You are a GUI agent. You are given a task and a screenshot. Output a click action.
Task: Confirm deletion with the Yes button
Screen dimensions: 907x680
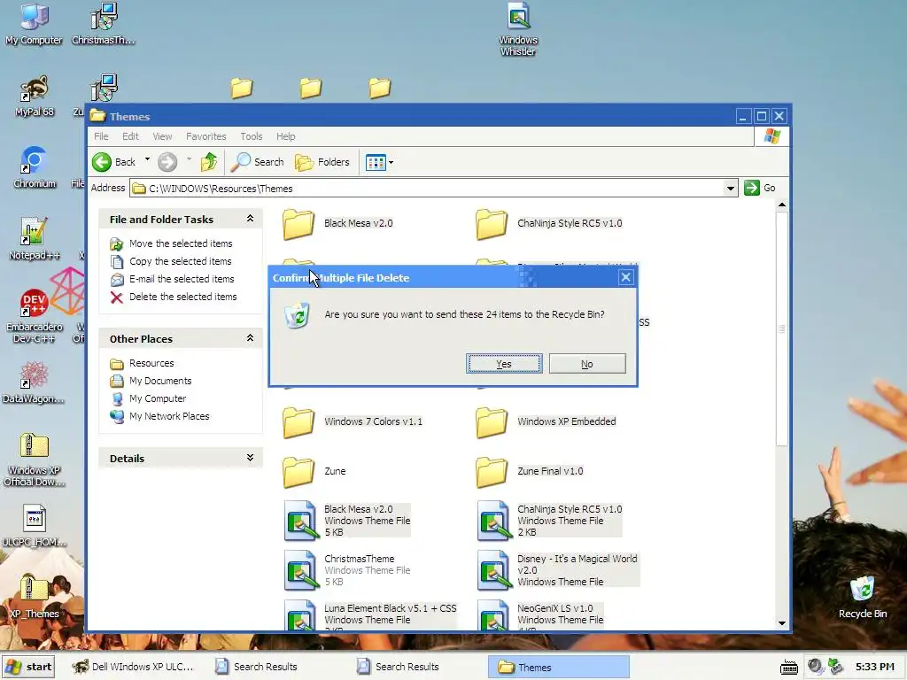click(x=504, y=364)
